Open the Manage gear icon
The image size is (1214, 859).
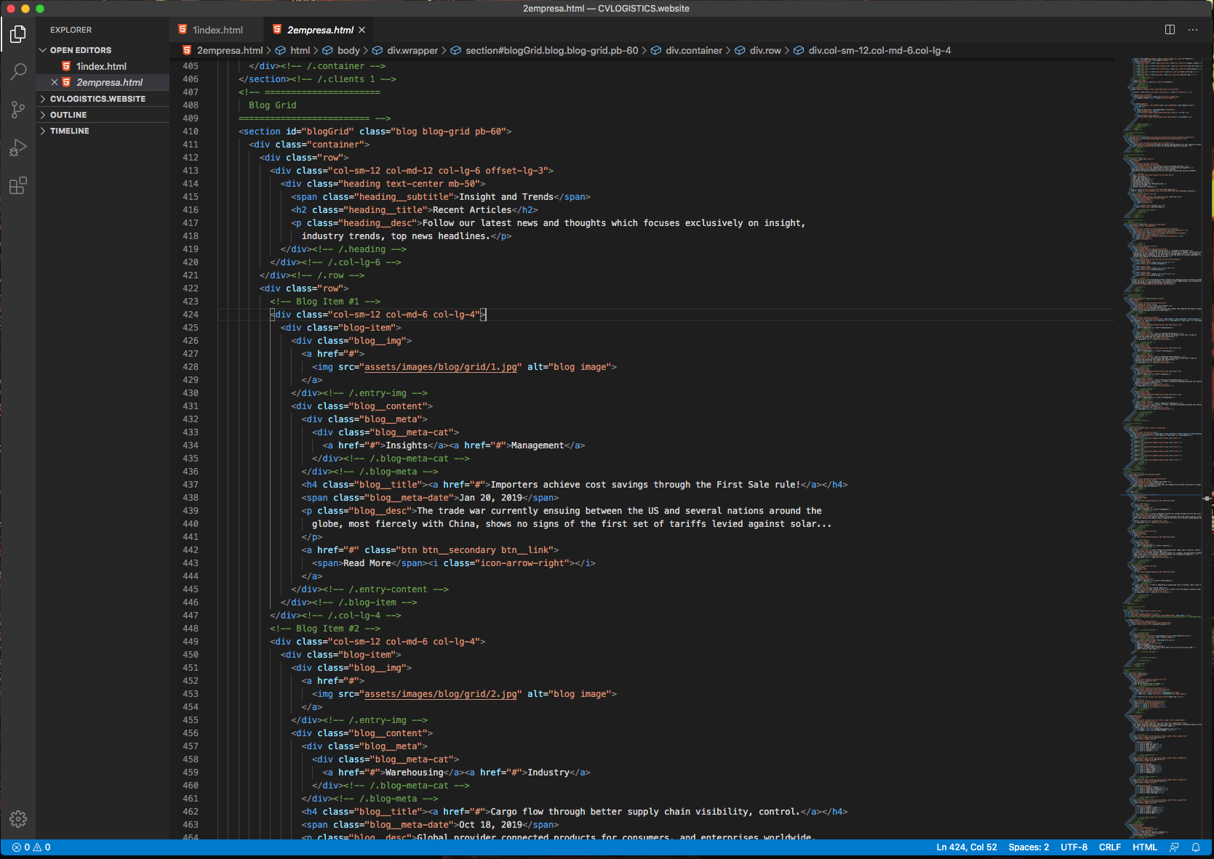tap(18, 819)
